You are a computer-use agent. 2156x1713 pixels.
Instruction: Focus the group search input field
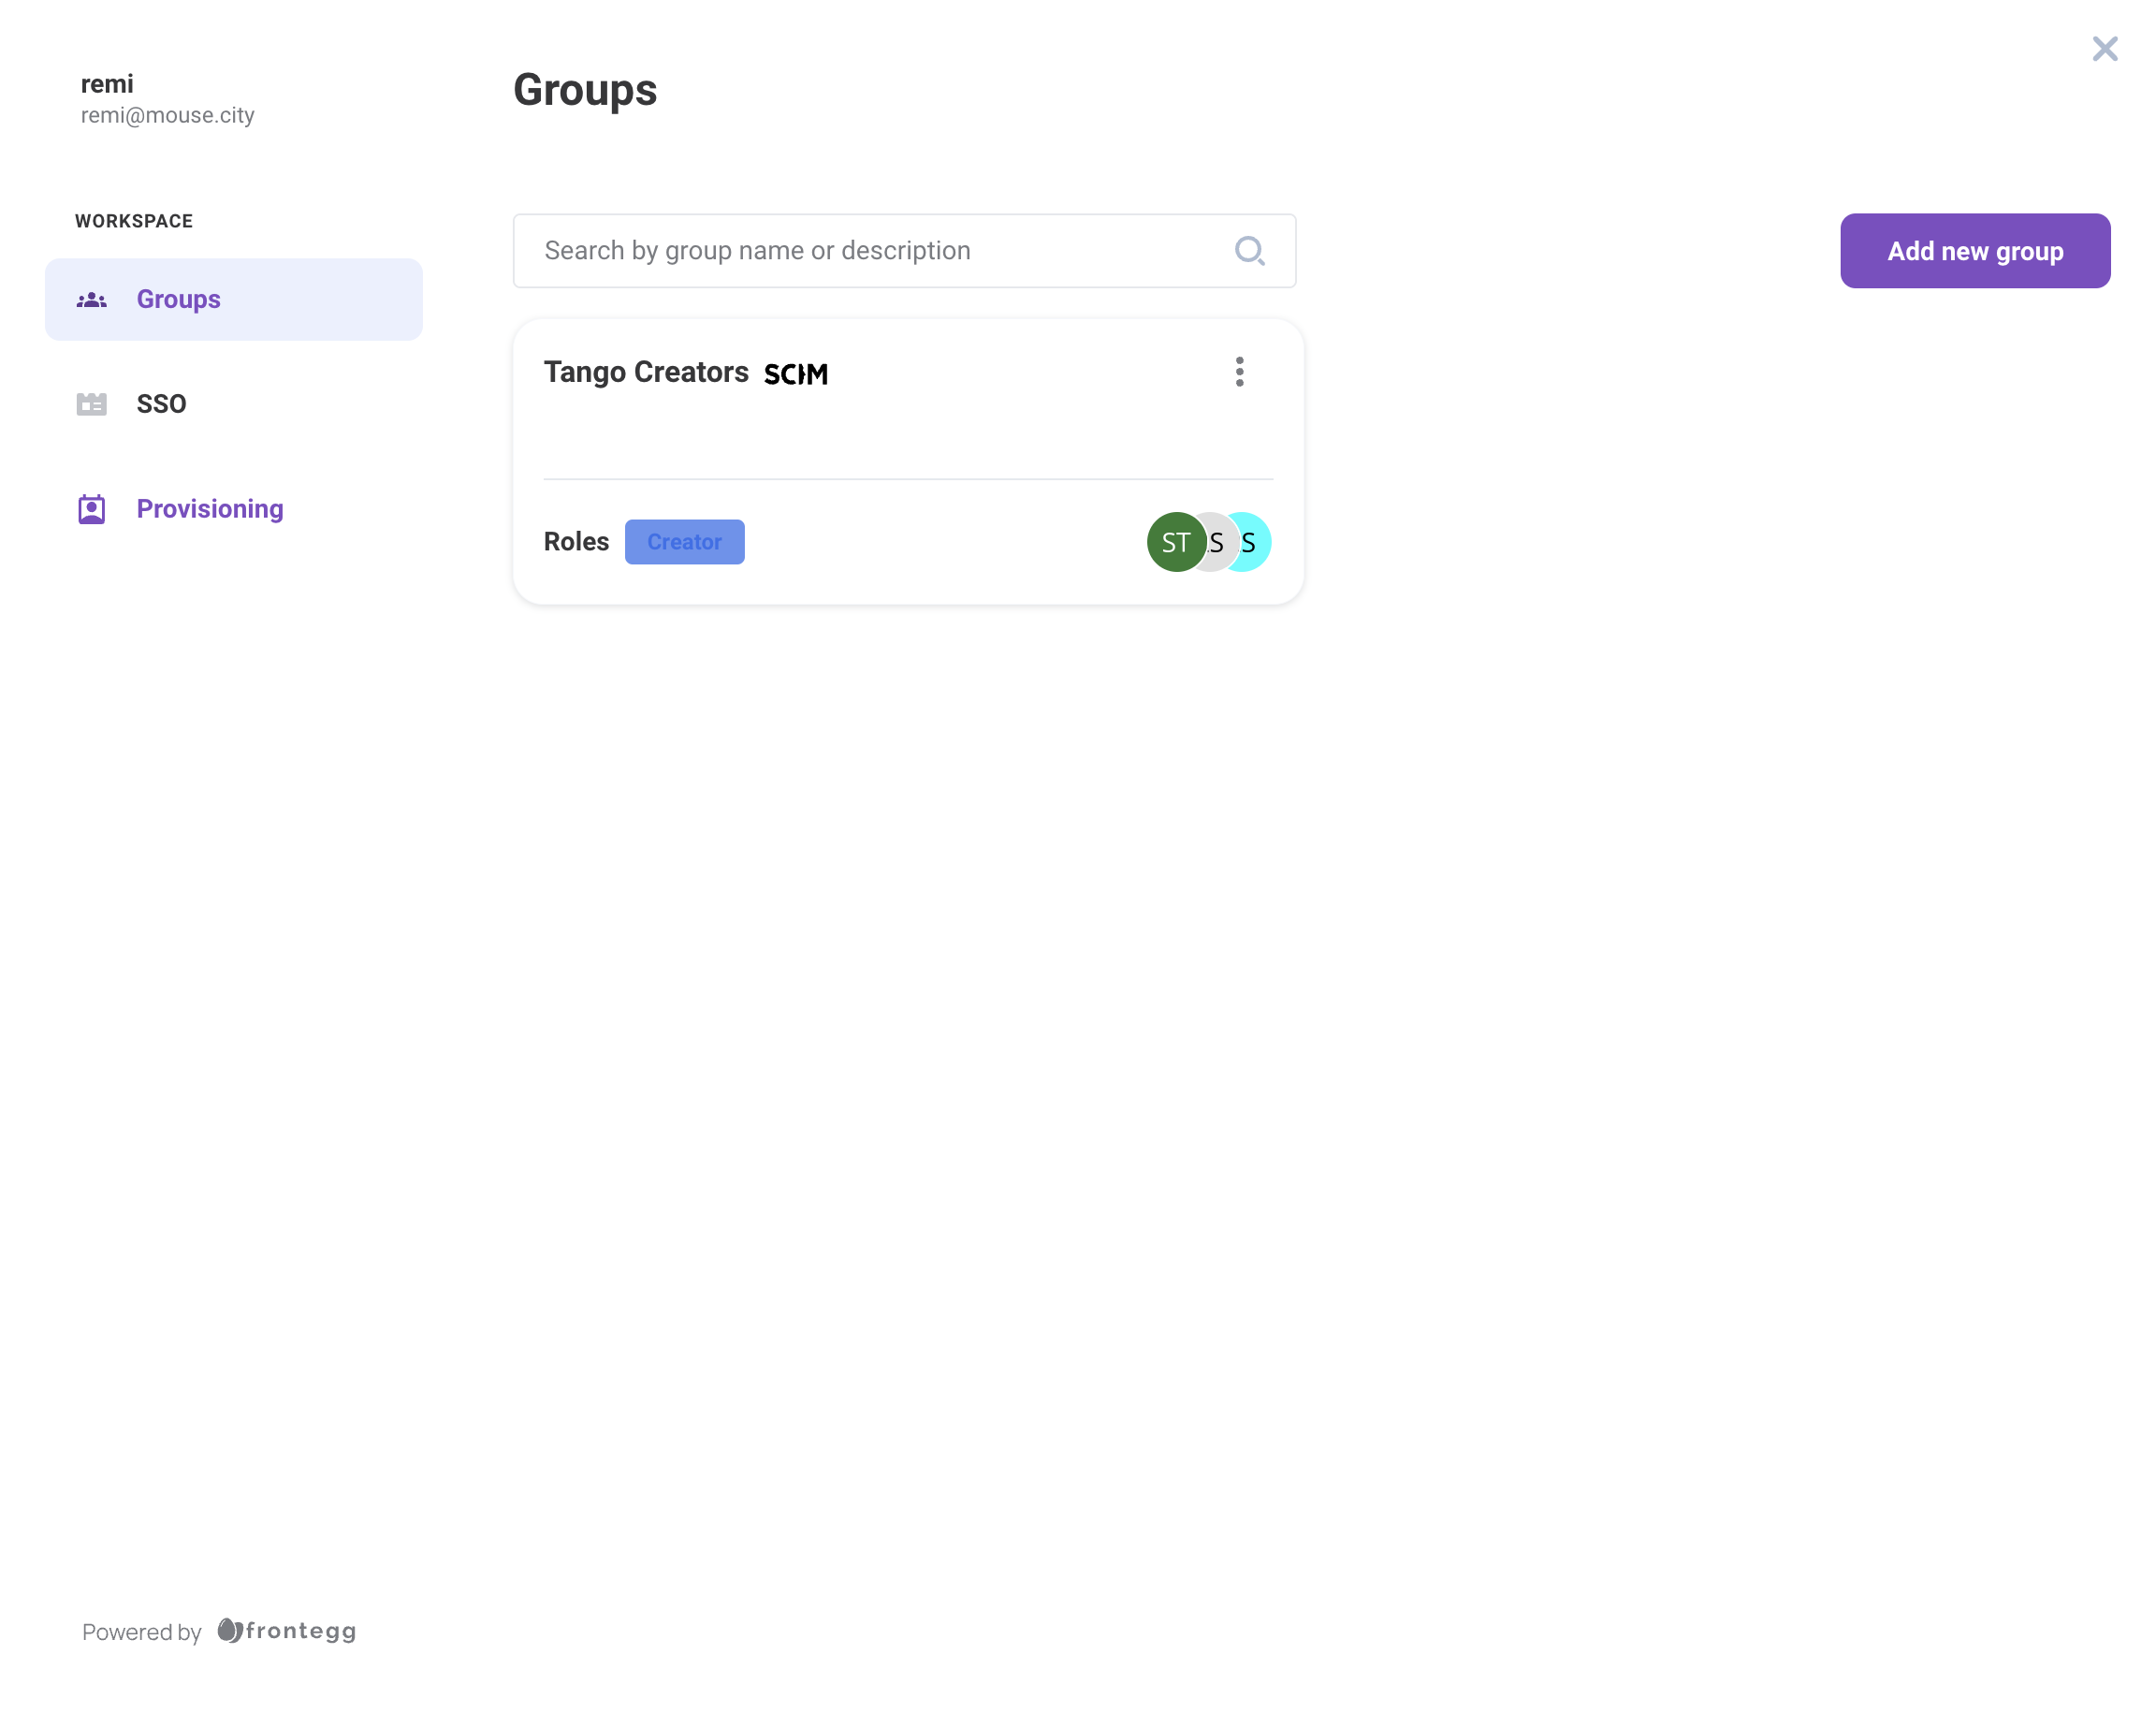[904, 250]
